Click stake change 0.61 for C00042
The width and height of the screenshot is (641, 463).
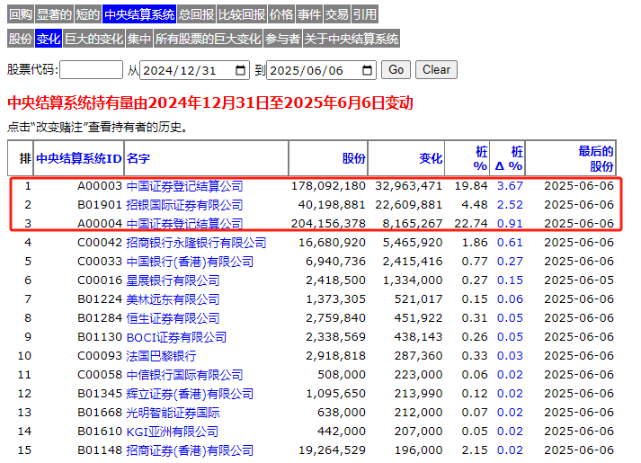point(510,243)
